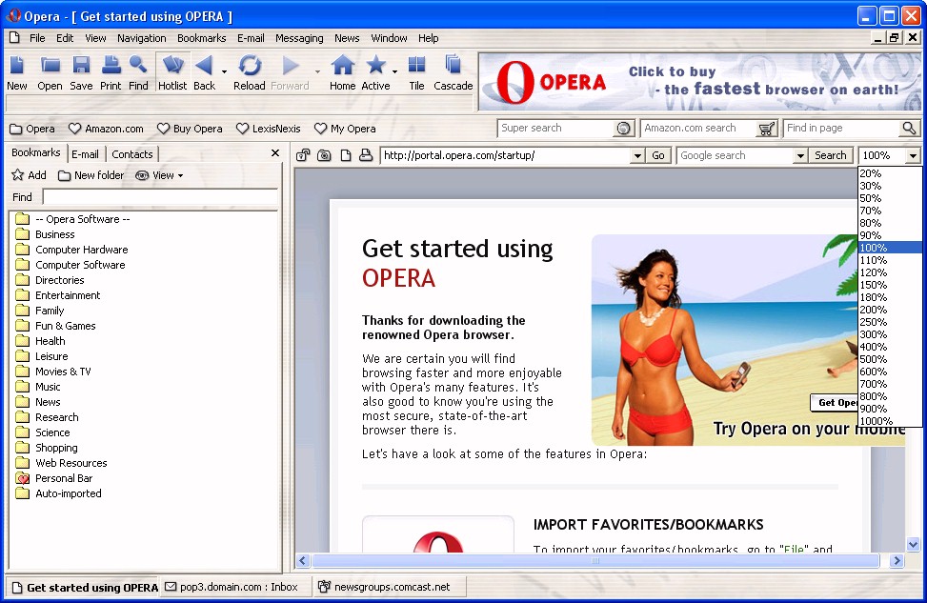Image resolution: width=927 pixels, height=603 pixels.
Task: Toggle image loading with the camera icon
Action: 324,155
